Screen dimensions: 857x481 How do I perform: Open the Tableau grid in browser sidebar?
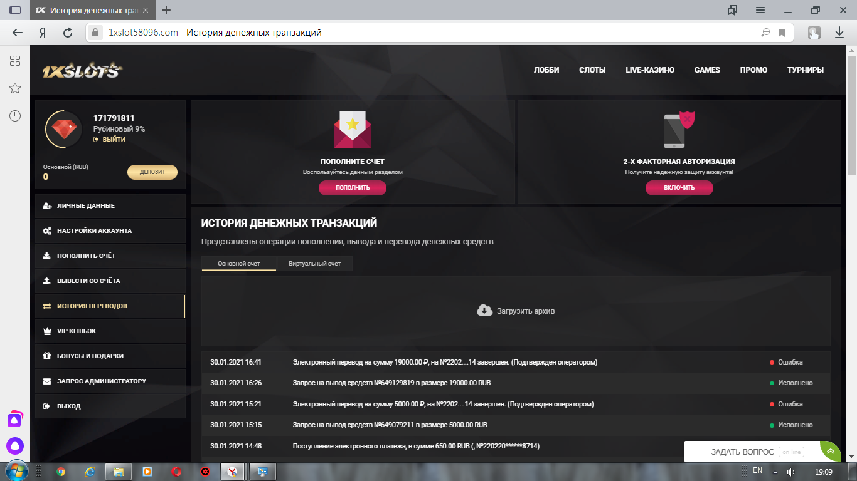[x=15, y=61]
